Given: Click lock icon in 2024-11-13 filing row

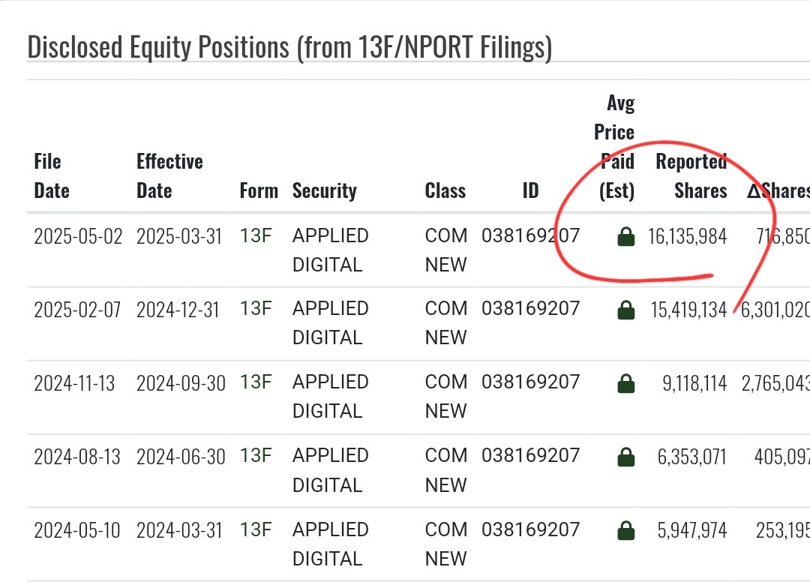Looking at the screenshot, I should [x=625, y=384].
